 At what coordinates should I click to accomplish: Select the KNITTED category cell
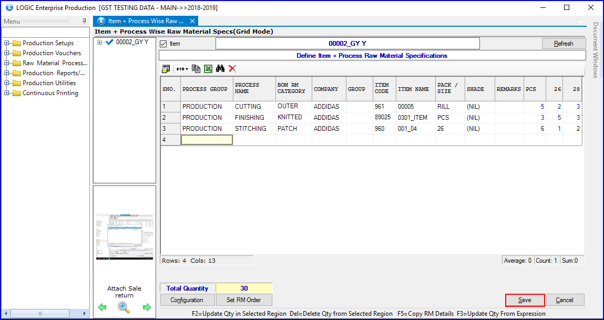[293, 118]
